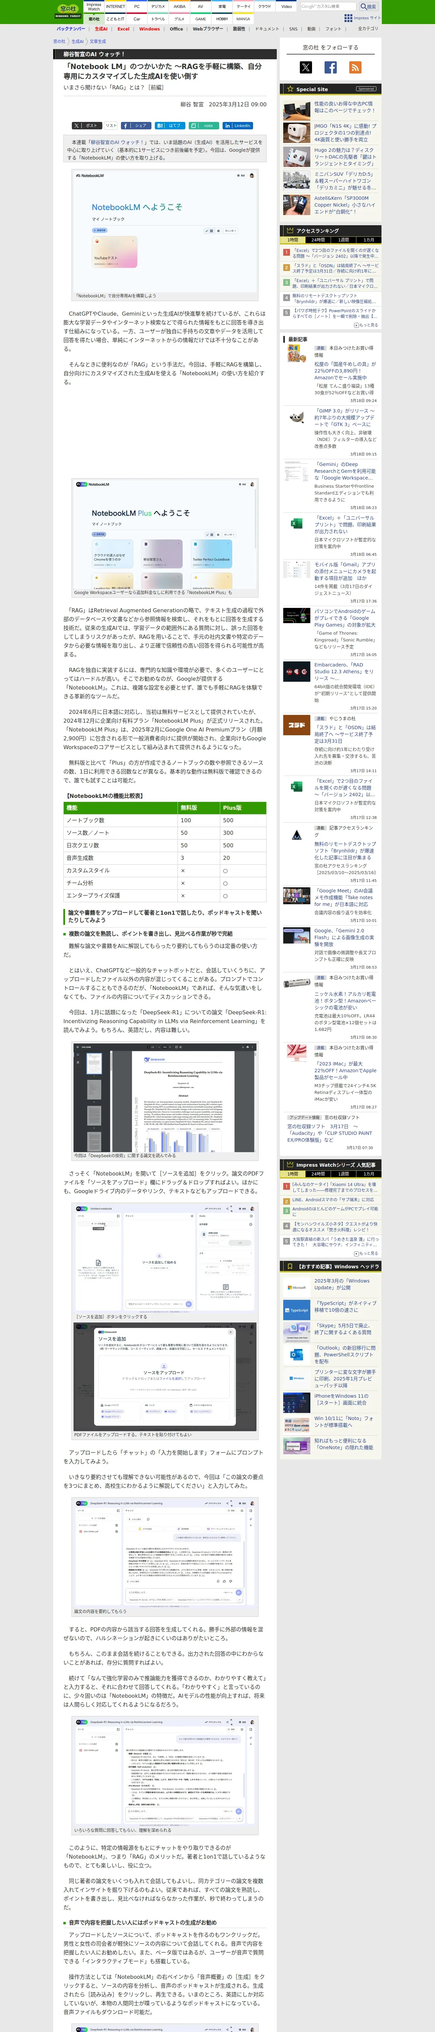Image resolution: width=435 pixels, height=2032 pixels.
Task: Follow 窓の杜 on X icon
Action: 306,68
